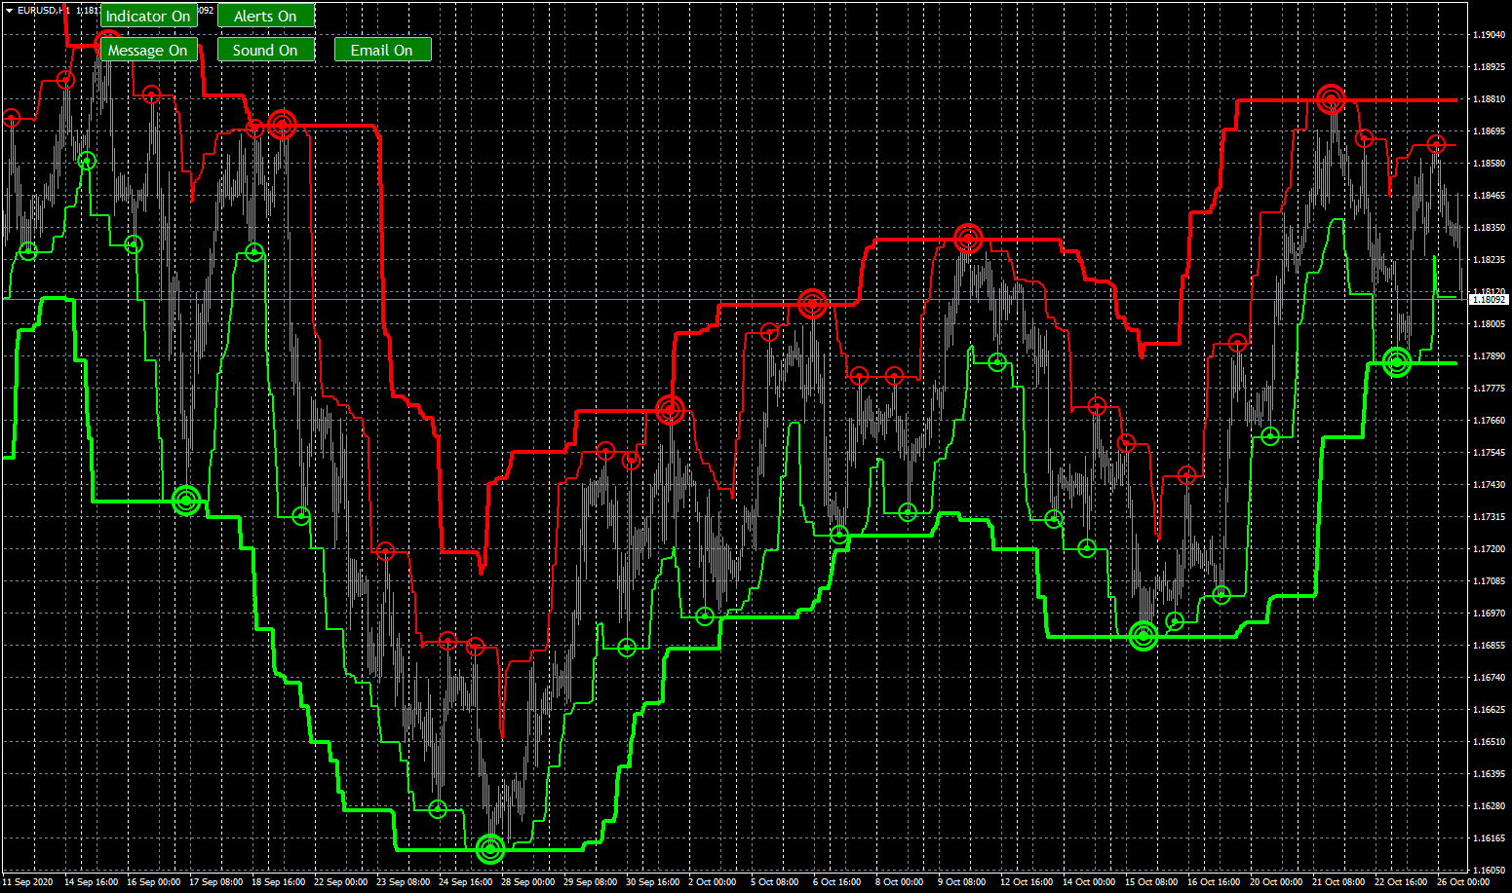The width and height of the screenshot is (1512, 893).
Task: Click the 9 Oct 08:00 time label
Action: (961, 882)
